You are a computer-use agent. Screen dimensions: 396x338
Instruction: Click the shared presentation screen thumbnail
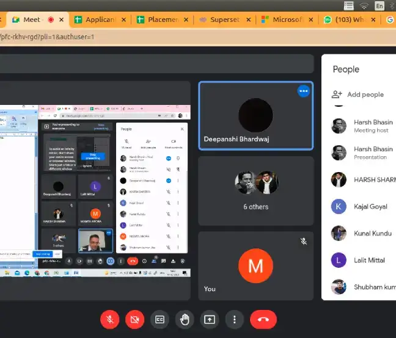click(x=95, y=187)
